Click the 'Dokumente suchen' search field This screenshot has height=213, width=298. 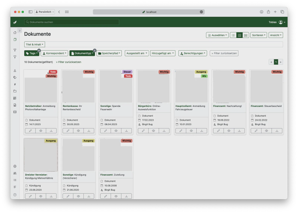point(72,22)
